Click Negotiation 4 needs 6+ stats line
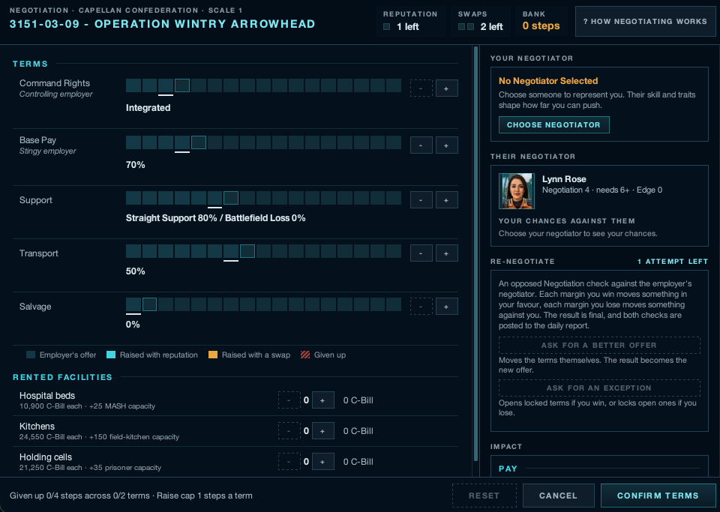The height and width of the screenshot is (512, 720). (x=602, y=190)
